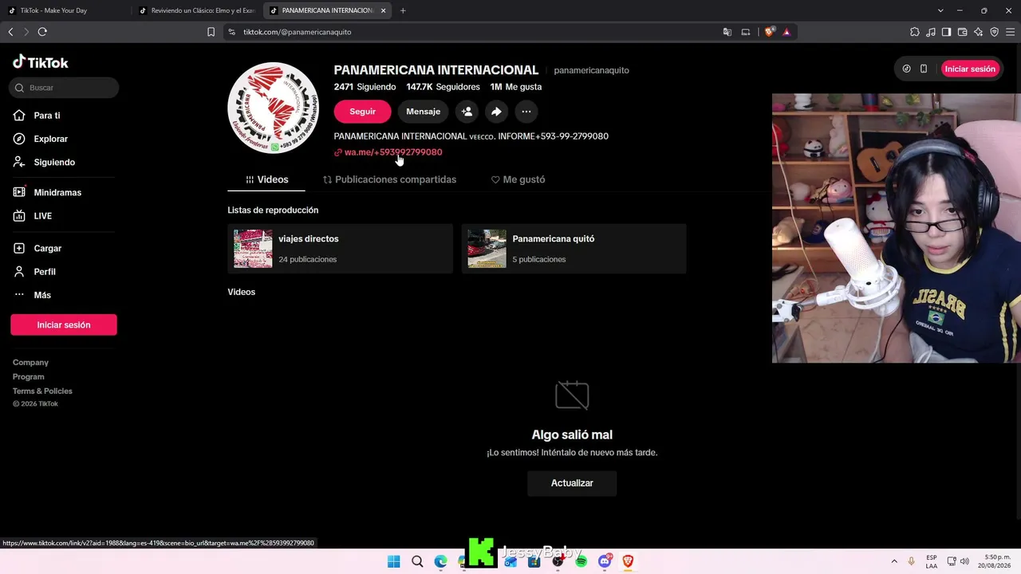Share the profile with arrow icon
The image size is (1021, 574).
pyautogui.click(x=496, y=112)
